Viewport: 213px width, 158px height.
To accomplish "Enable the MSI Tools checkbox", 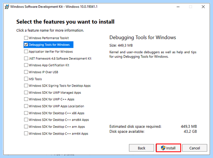I will pyautogui.click(x=26, y=79).
